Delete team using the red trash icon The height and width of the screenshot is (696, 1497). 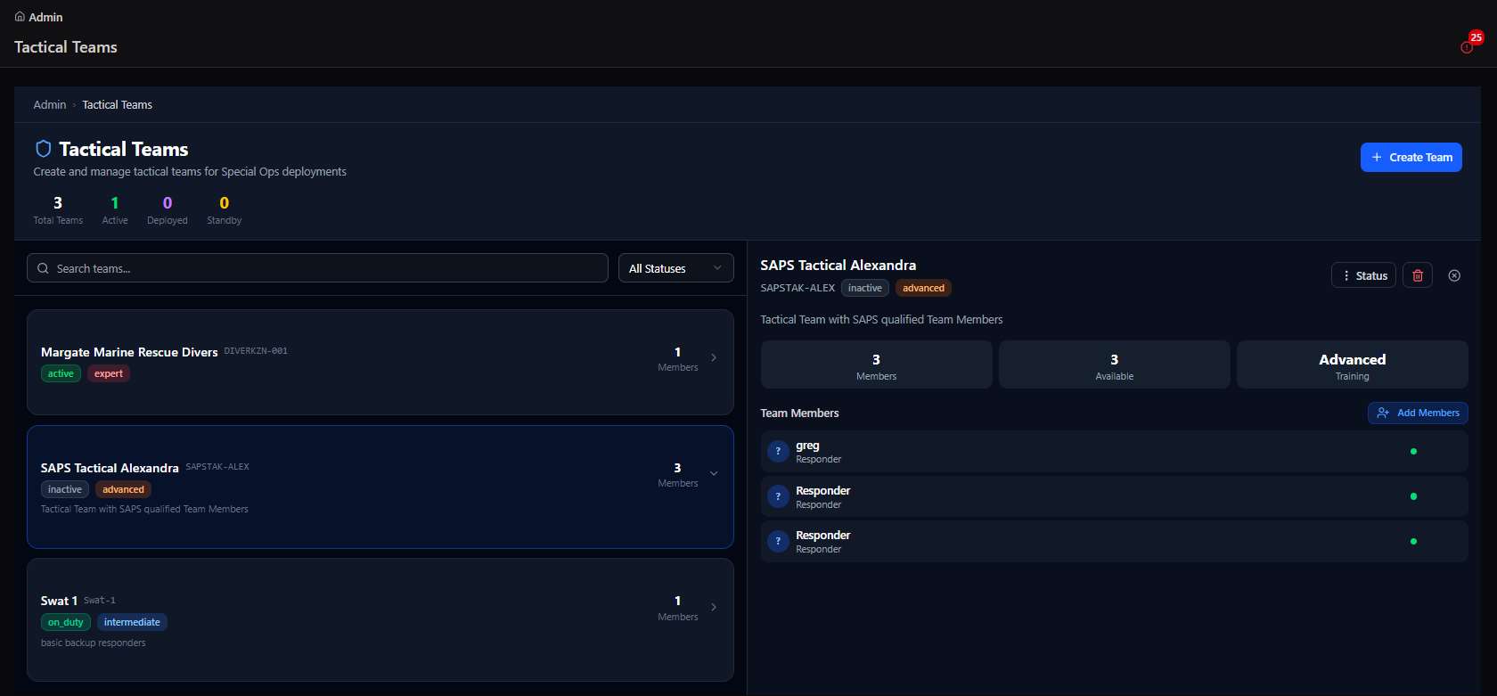(1418, 275)
